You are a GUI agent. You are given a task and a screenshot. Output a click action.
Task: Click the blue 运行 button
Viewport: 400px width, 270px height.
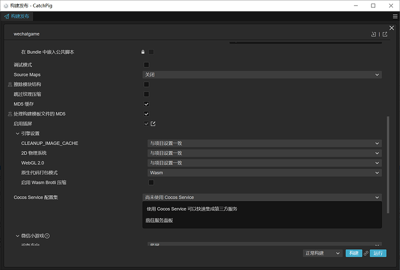[378, 253]
